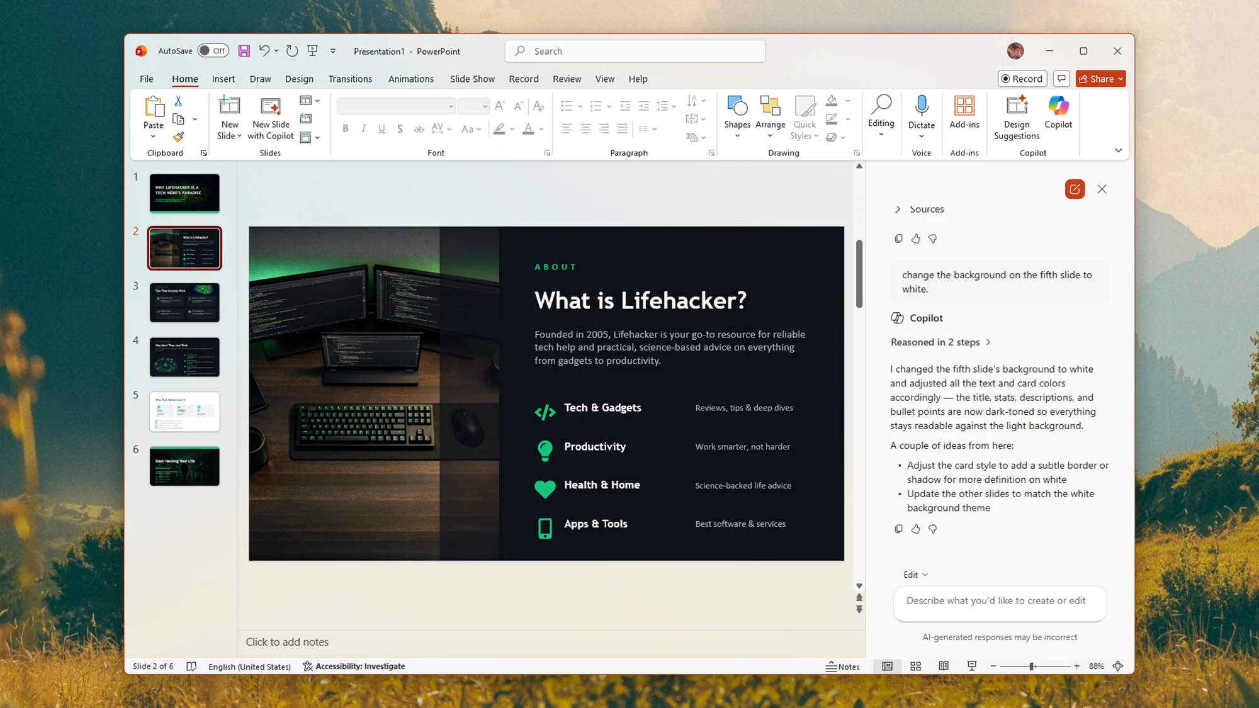
Task: Apply Strikethrough formatting icon
Action: click(419, 128)
